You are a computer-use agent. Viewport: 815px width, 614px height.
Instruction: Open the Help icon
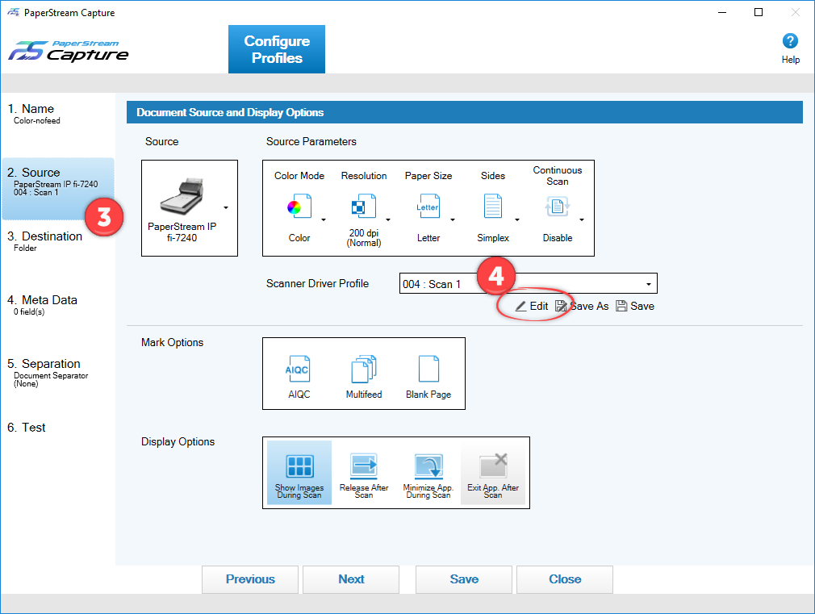(x=790, y=41)
